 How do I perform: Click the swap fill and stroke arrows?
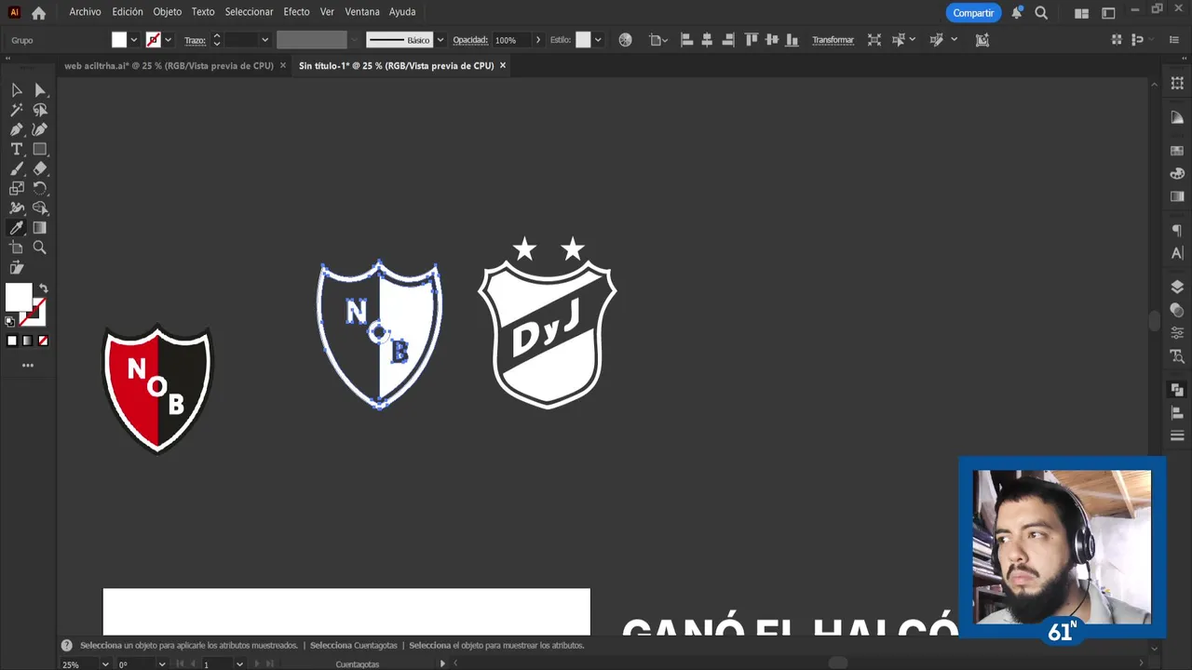[44, 288]
